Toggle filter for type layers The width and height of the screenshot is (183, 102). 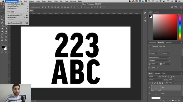pos(166,77)
